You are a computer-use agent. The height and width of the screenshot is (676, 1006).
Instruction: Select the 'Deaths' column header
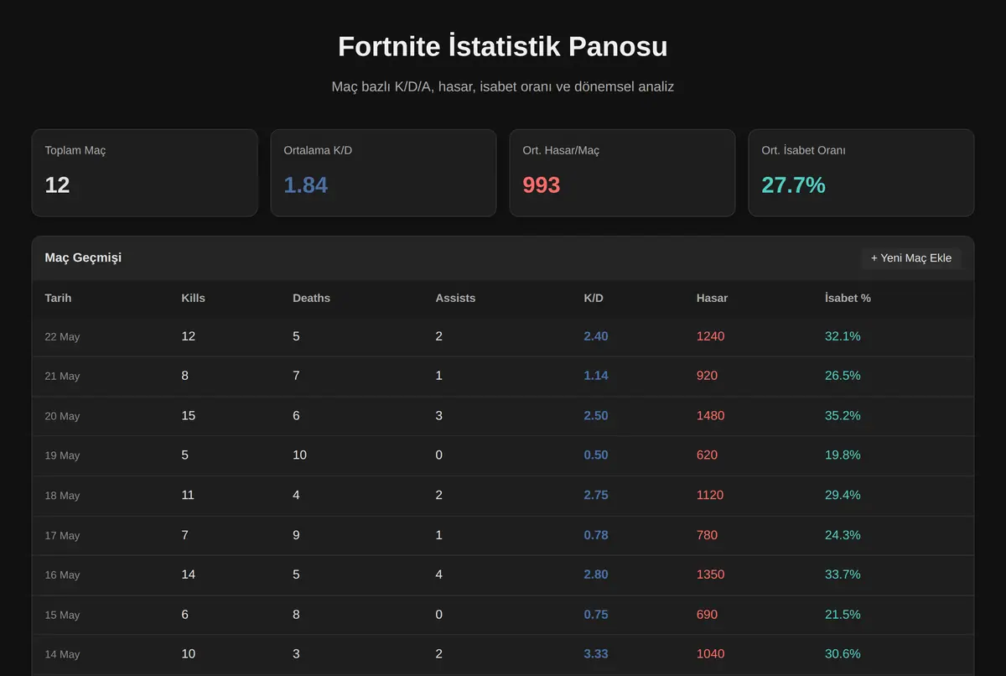(x=312, y=298)
